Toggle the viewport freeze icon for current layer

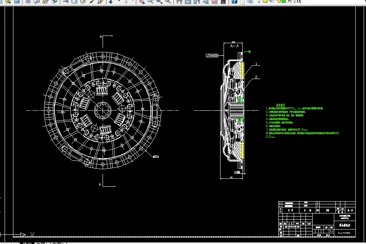point(271,1)
